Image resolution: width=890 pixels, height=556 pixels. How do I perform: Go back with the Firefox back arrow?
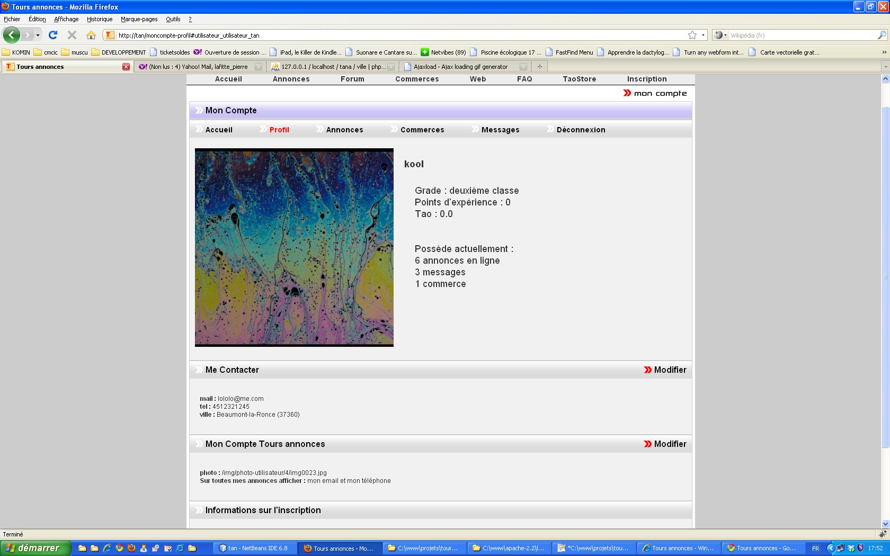click(x=12, y=35)
